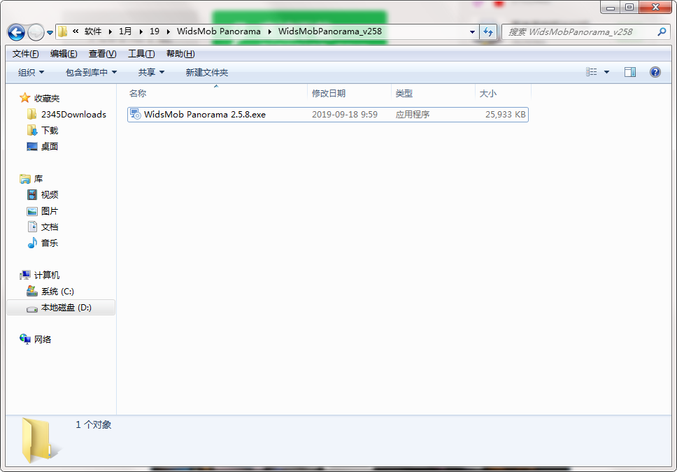677x472 pixels.
Task: Open the recent pages dropdown arrow
Action: tap(50, 32)
